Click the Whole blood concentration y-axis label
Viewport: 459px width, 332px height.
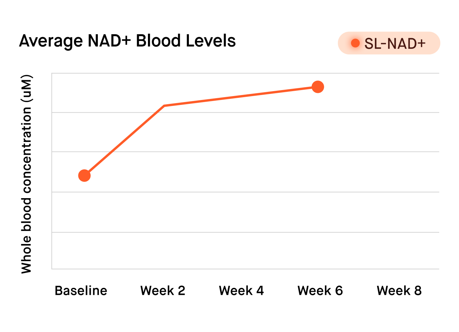click(x=26, y=174)
